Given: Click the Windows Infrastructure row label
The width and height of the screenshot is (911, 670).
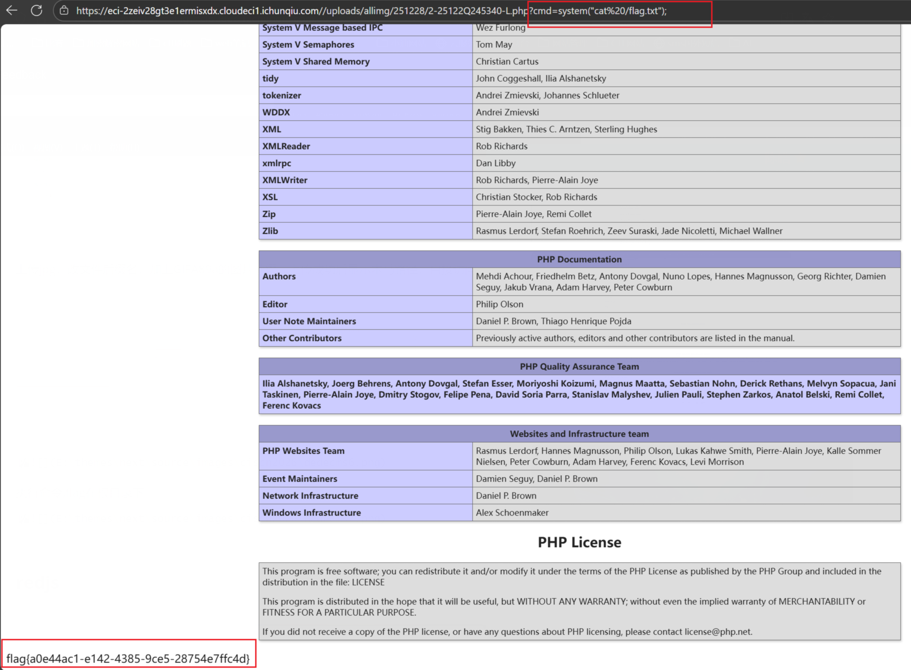Looking at the screenshot, I should click(x=311, y=513).
